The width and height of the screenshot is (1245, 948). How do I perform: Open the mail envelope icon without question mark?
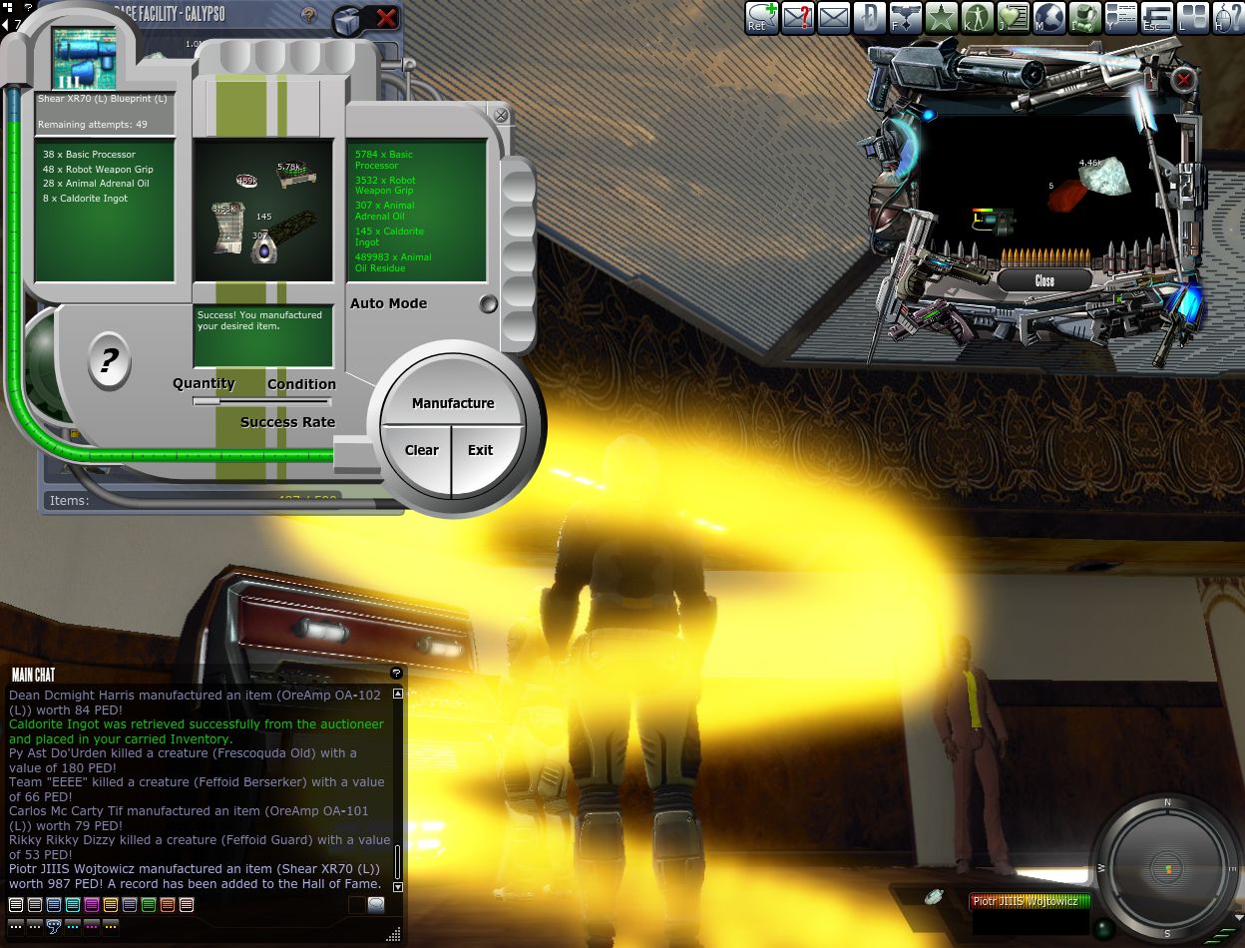pyautogui.click(x=834, y=17)
